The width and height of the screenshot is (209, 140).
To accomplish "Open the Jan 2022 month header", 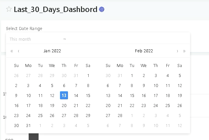I will tap(52, 51).
